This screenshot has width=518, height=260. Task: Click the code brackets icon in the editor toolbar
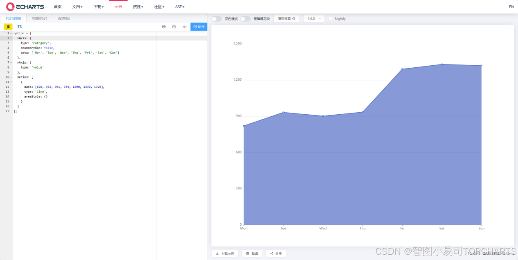[x=185, y=27]
